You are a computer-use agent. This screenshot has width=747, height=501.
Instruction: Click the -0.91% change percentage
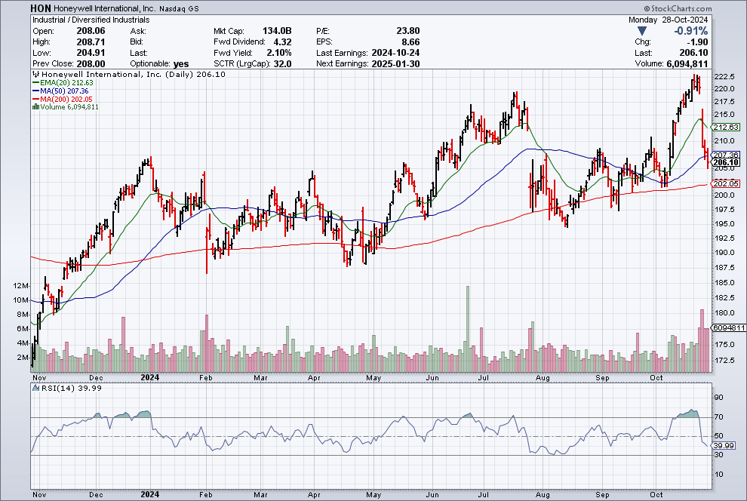(690, 31)
